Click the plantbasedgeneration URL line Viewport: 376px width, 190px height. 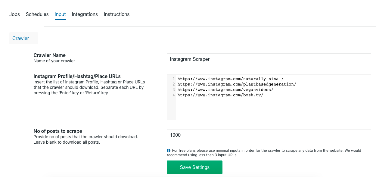237,84
